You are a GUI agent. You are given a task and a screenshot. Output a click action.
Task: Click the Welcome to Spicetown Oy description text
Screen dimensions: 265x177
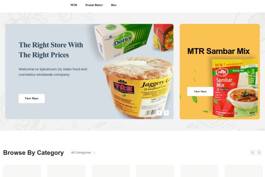pyautogui.click(x=53, y=72)
